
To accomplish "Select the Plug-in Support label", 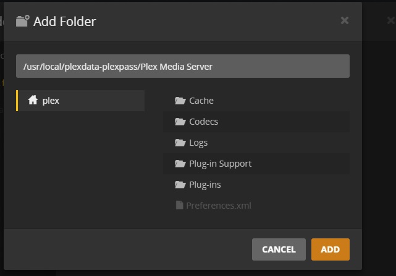I will (x=220, y=164).
